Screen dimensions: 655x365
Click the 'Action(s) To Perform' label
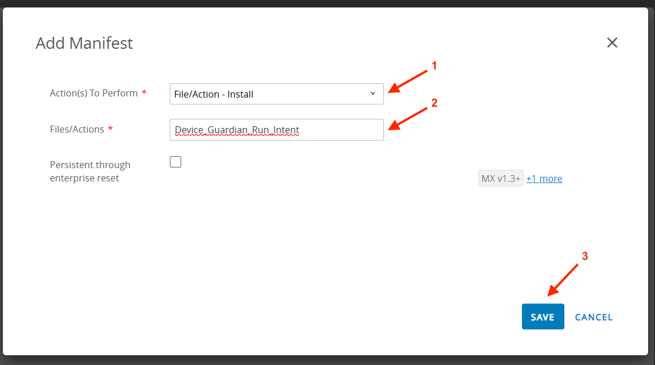93,94
